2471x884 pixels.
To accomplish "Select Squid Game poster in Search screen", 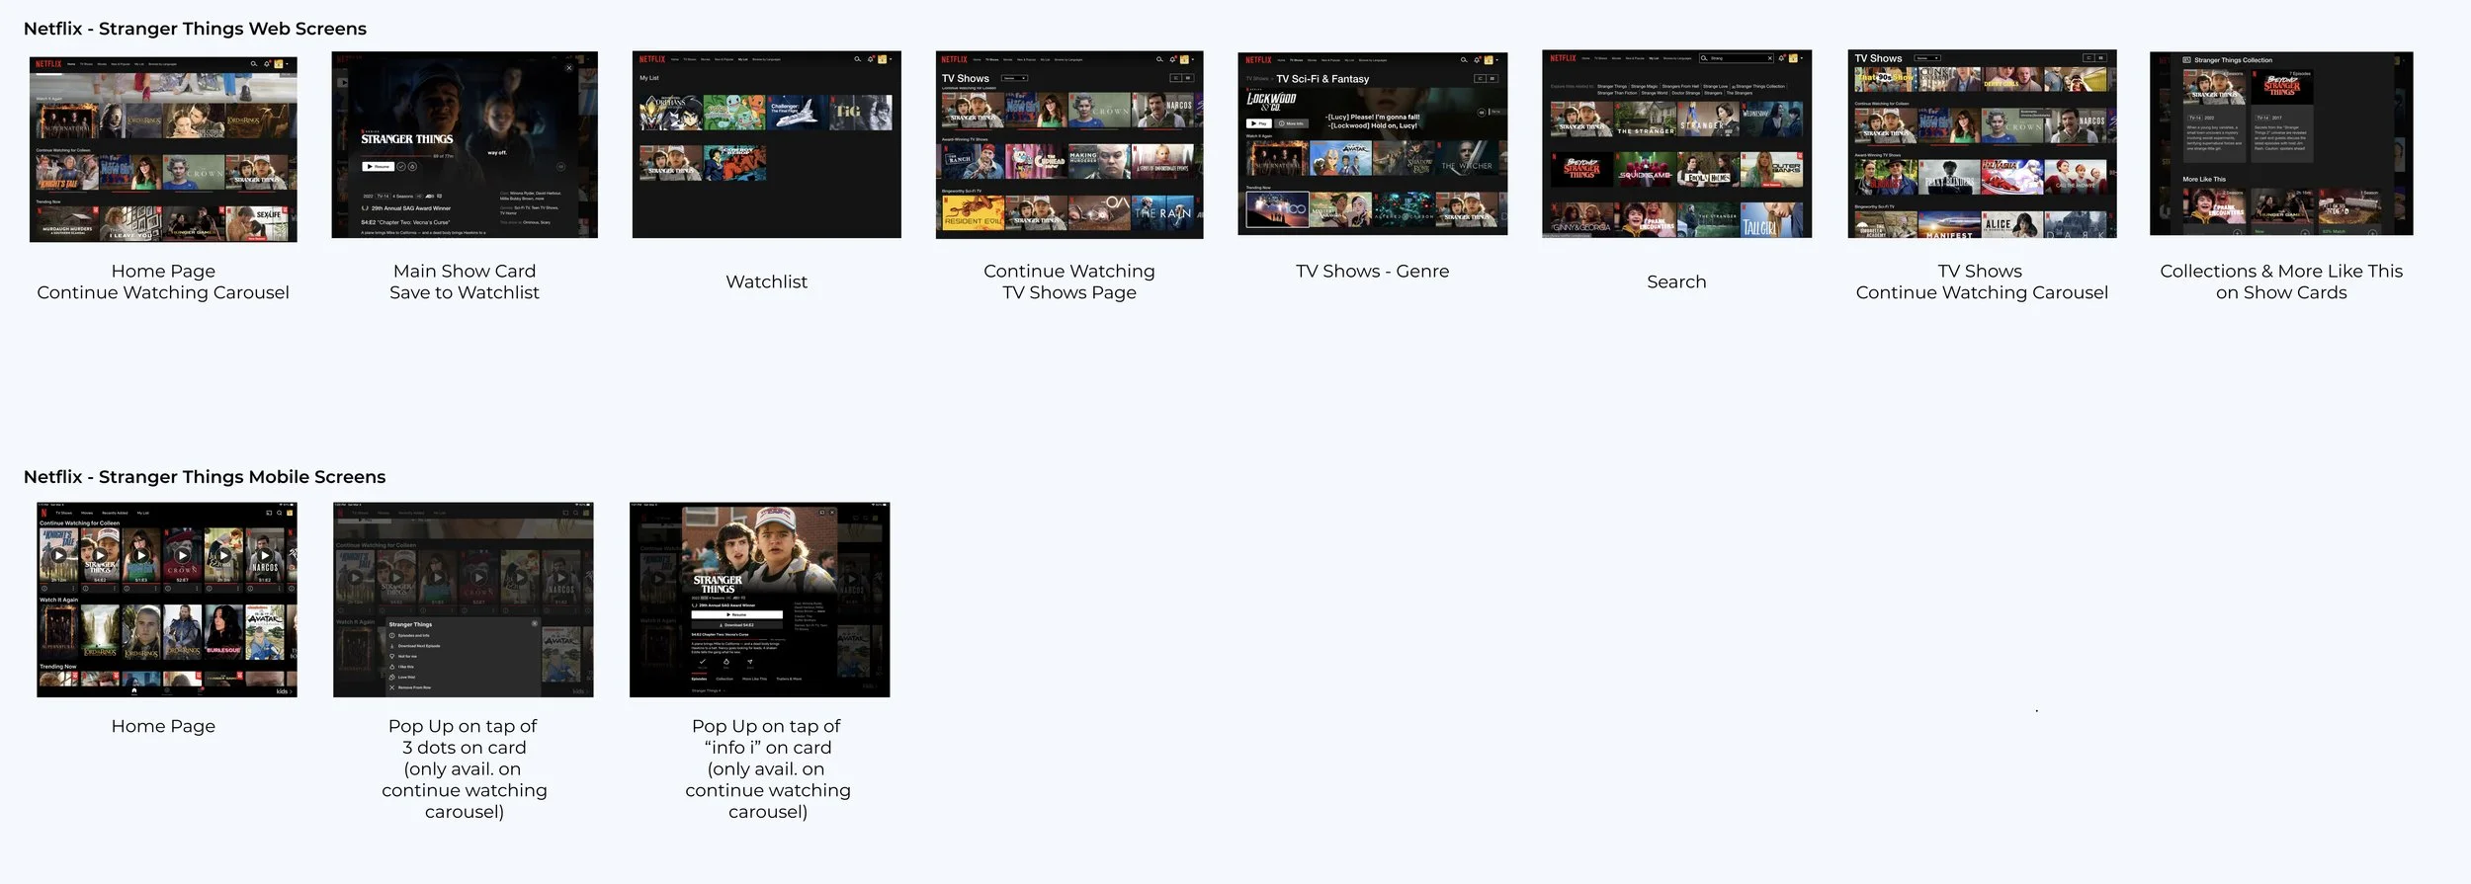I will coord(1646,169).
